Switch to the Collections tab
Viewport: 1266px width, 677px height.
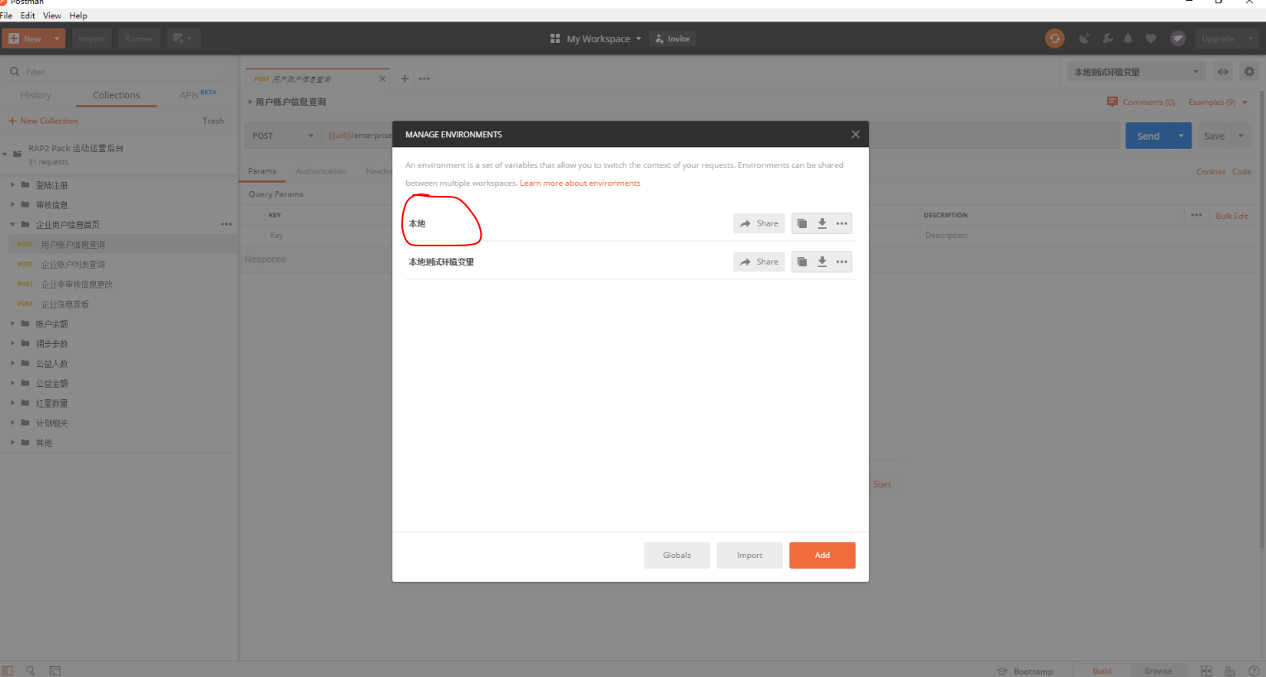point(116,94)
